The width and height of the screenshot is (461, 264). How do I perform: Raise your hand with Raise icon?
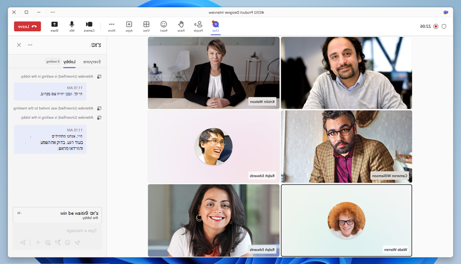[181, 26]
